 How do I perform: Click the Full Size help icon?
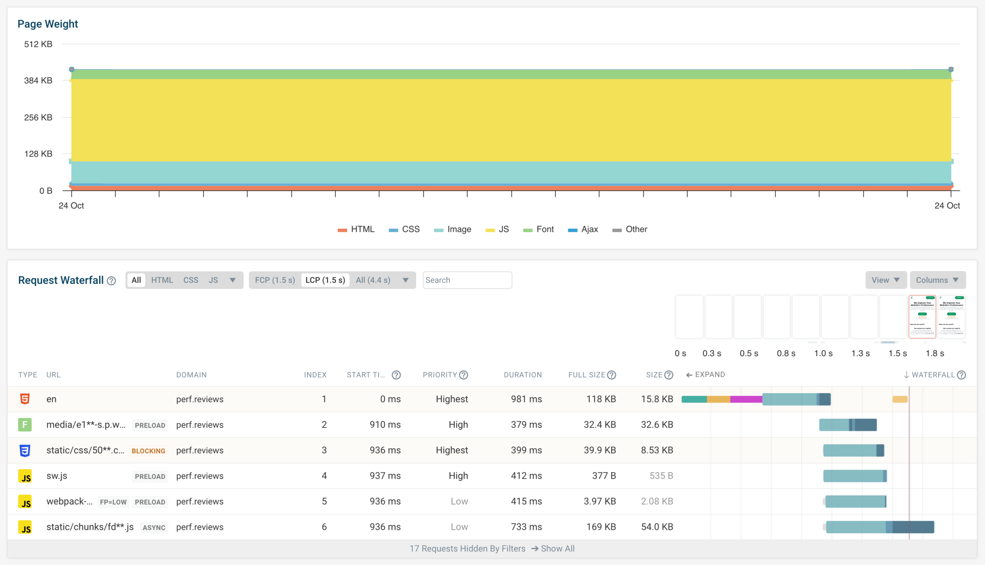pos(612,375)
